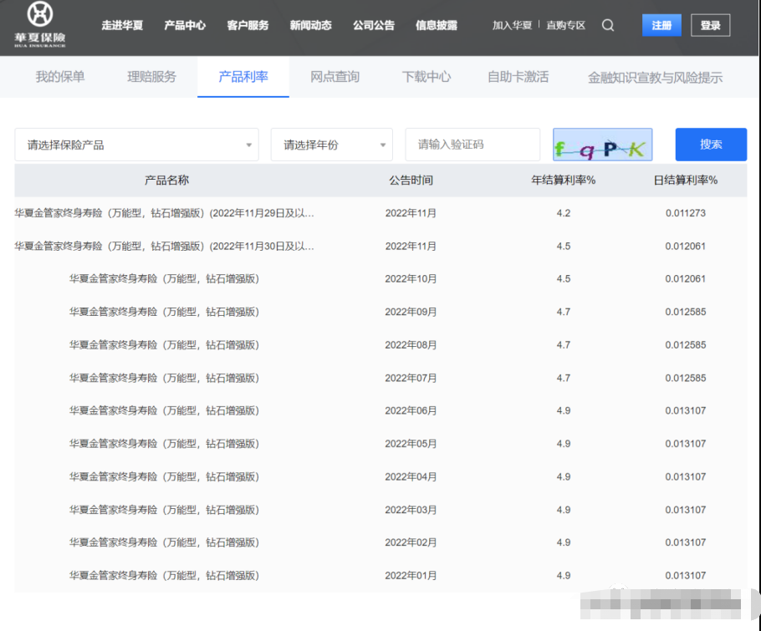Click the 2022年05月 date cell
Image resolution: width=761 pixels, height=631 pixels.
(411, 444)
